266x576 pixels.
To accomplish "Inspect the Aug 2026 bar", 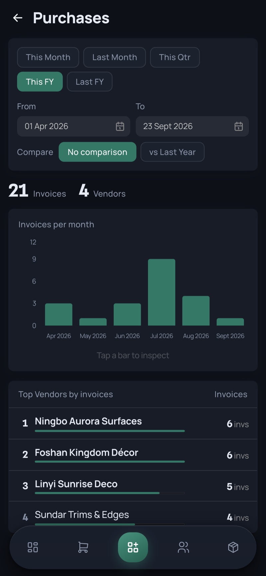I will (x=196, y=311).
